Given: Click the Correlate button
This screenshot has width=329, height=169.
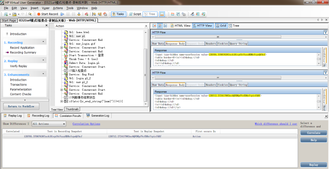Looking at the screenshot, I should click(x=314, y=133).
